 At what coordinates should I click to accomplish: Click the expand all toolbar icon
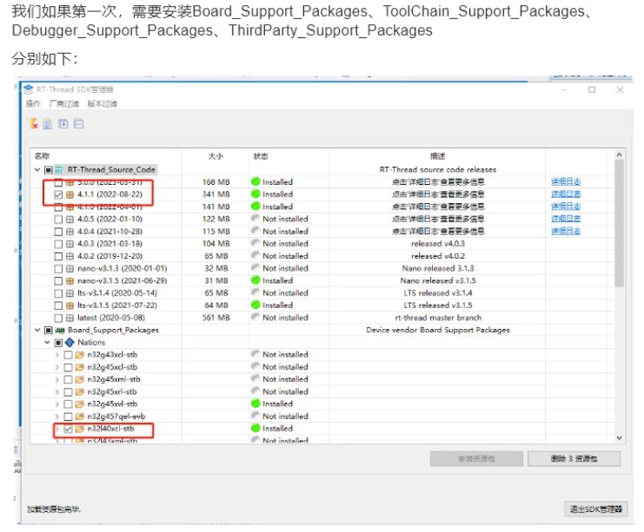pos(63,123)
